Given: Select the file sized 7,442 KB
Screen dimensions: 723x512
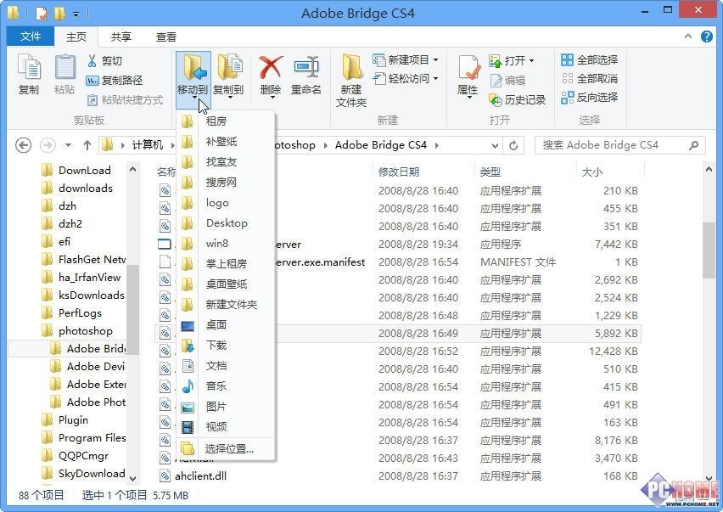Looking at the screenshot, I should click(399, 244).
